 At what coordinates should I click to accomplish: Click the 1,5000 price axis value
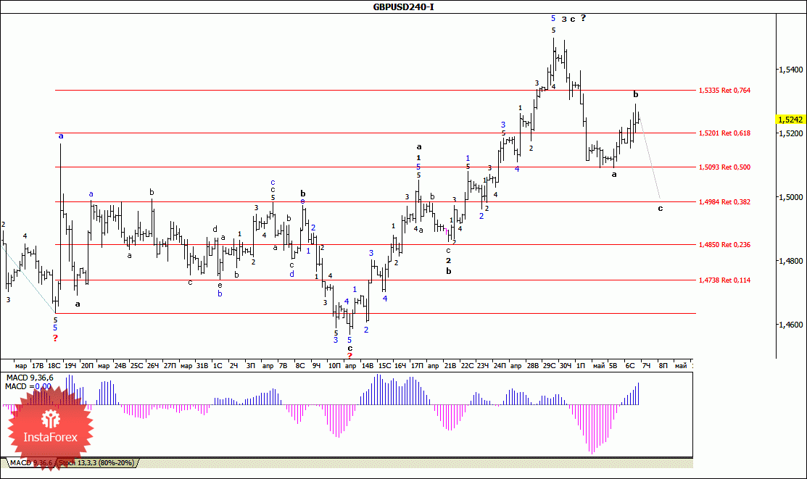(x=791, y=197)
